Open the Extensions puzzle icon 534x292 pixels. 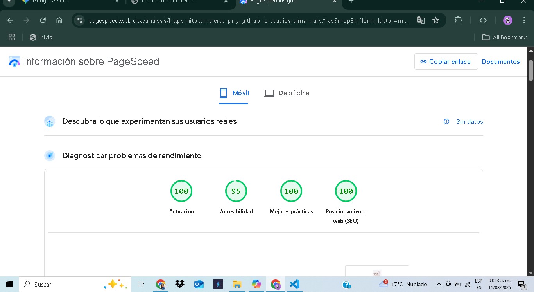pyautogui.click(x=458, y=20)
